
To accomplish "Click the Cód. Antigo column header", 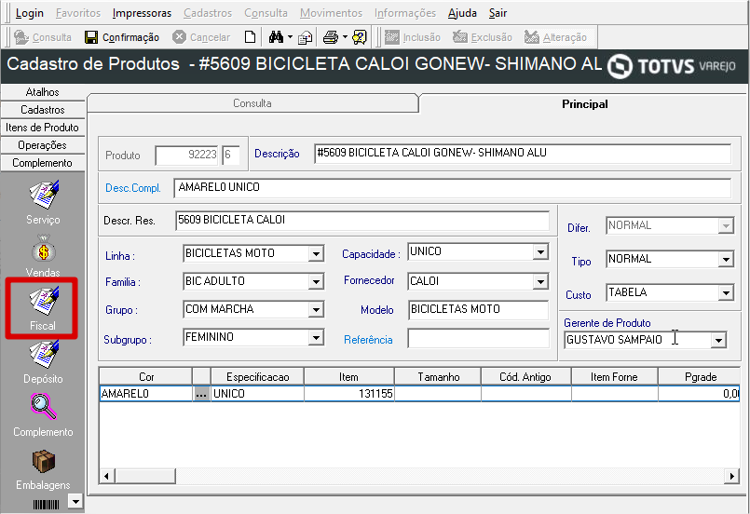I will (525, 377).
